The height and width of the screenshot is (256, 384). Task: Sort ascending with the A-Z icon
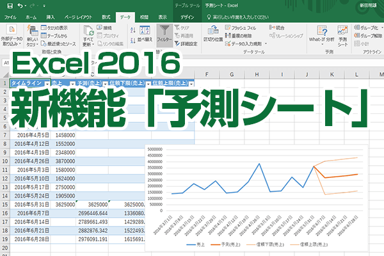(133, 30)
